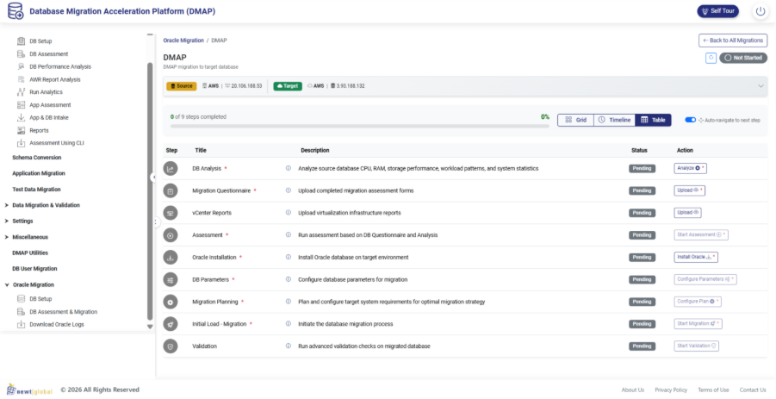Click the Install Oracle action button

click(x=695, y=258)
